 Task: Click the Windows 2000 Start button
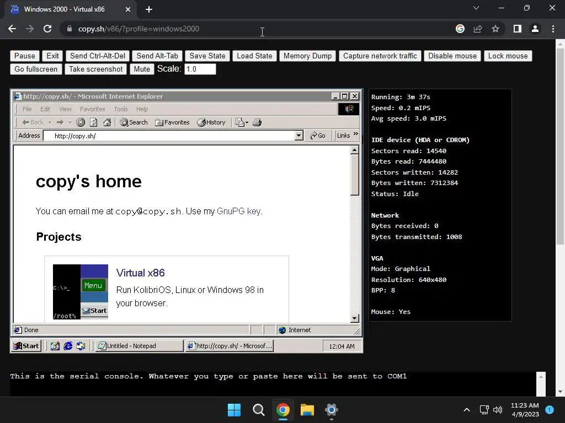click(26, 346)
